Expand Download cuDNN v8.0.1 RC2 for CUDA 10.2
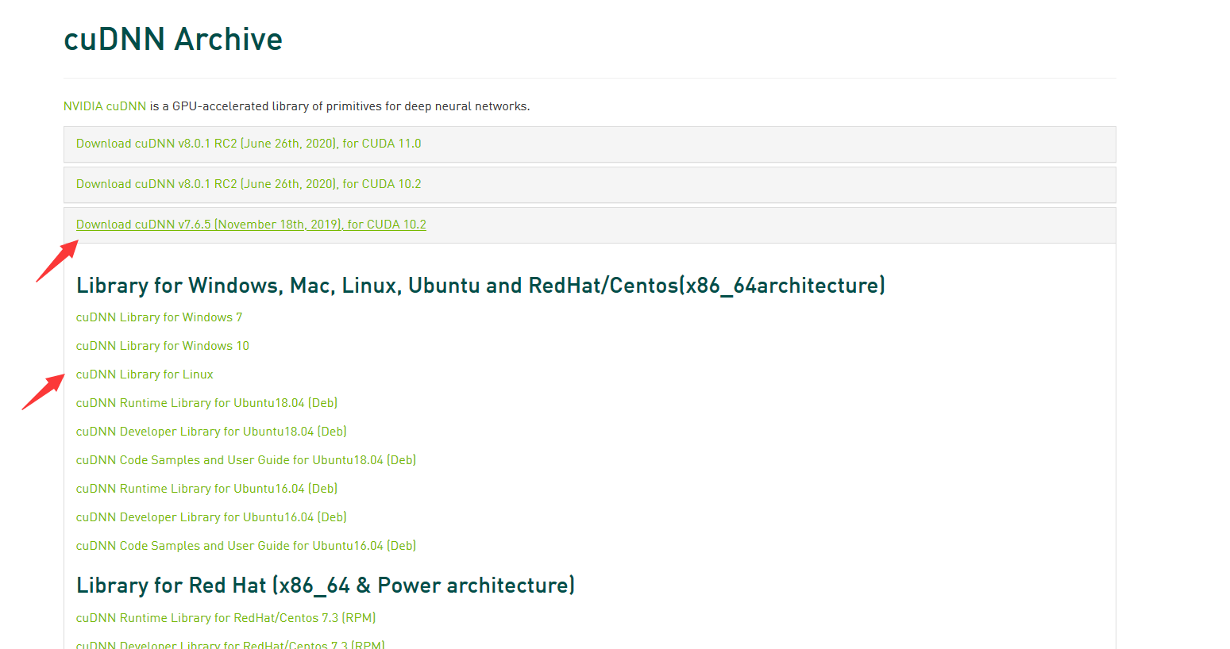 (249, 184)
